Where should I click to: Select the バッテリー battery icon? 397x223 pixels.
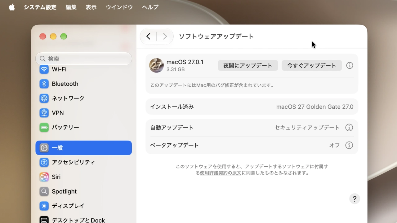tap(44, 127)
